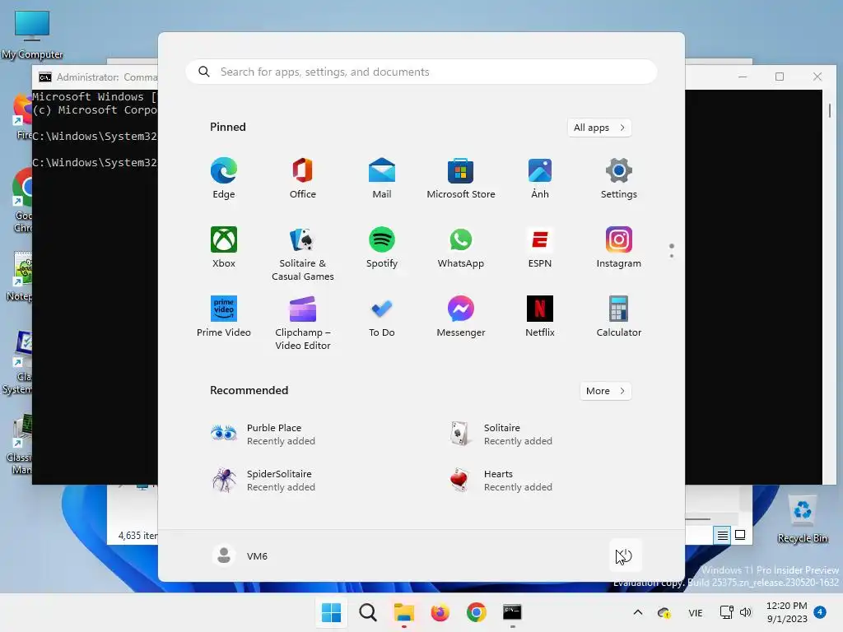Launch Spotify from Start menu
843x632 pixels.
[x=382, y=247]
